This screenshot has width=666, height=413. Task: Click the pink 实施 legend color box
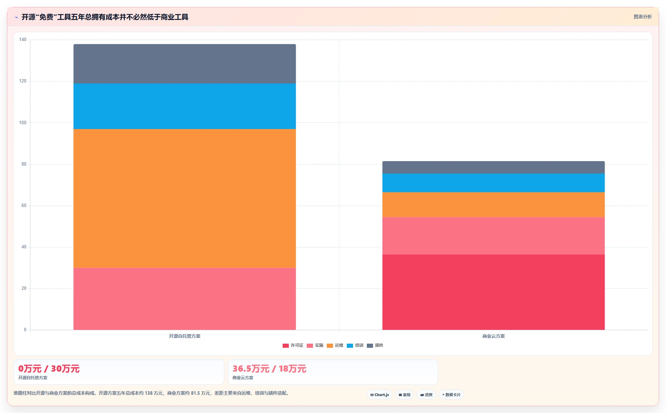pos(310,346)
